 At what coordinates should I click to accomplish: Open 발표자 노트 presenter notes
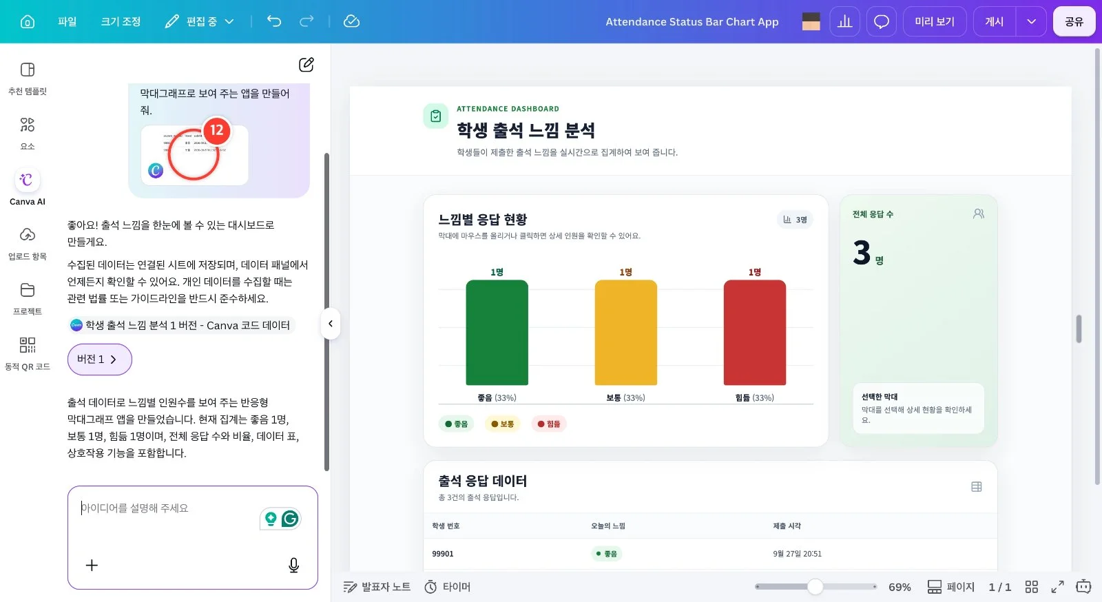[x=377, y=587]
